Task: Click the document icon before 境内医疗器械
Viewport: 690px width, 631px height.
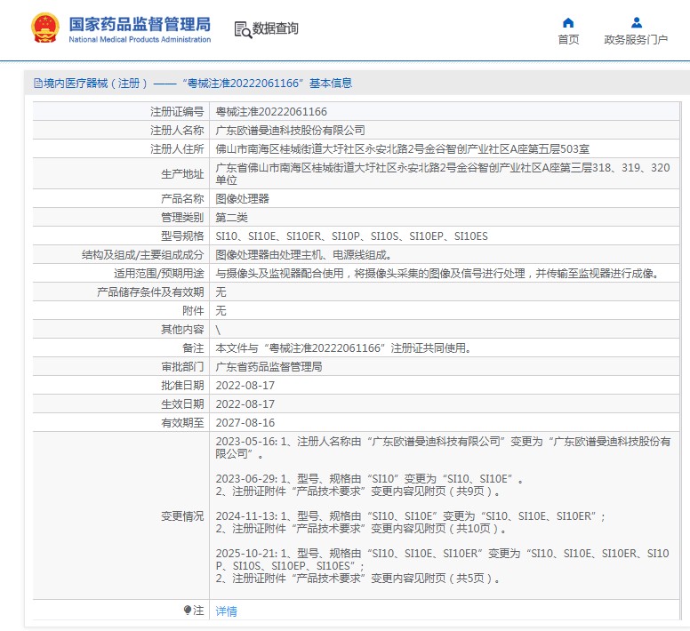Action: 38,84
